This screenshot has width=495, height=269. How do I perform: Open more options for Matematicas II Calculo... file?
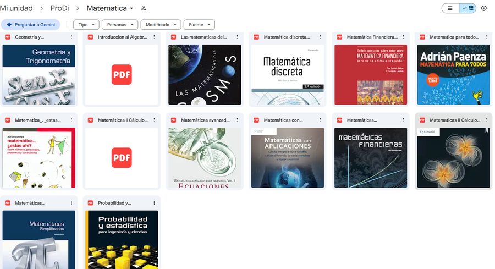(486, 120)
